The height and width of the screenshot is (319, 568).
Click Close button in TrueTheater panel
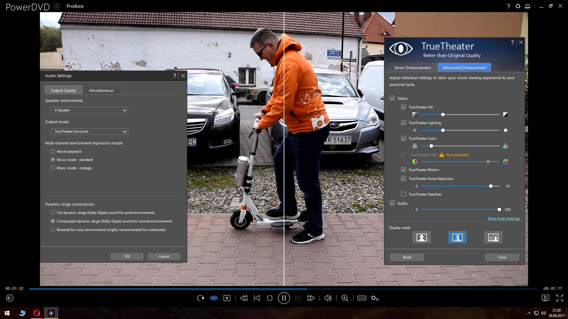tap(502, 257)
